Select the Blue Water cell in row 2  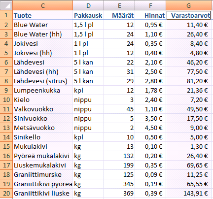click(x=43, y=25)
